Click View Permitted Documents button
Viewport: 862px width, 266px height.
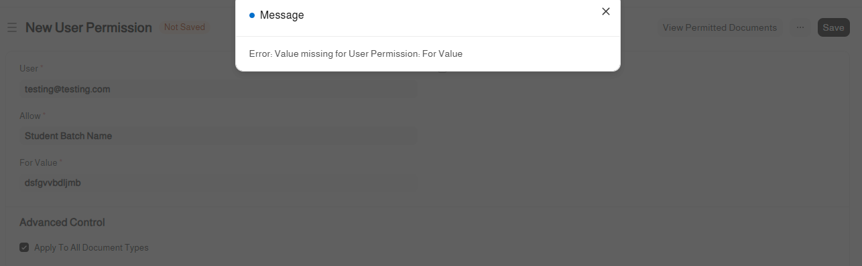[x=720, y=27]
